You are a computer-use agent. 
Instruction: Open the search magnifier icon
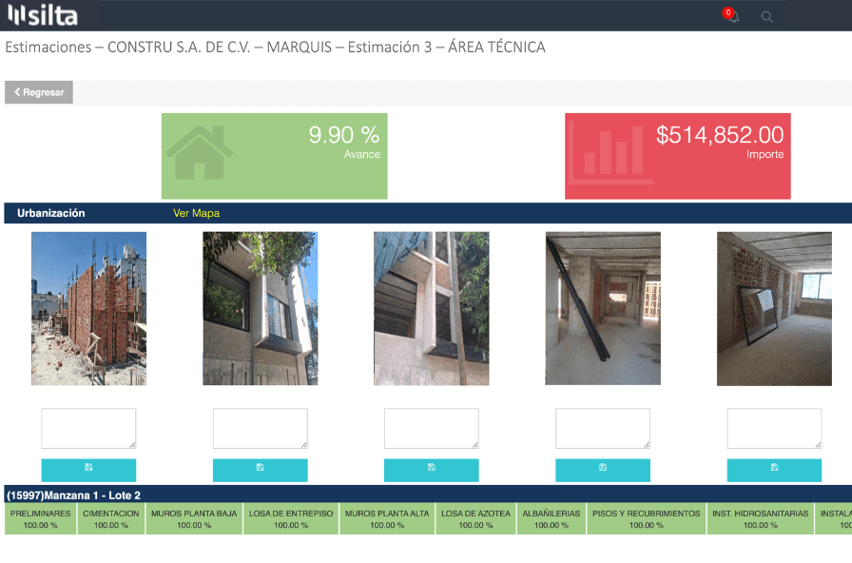766,17
